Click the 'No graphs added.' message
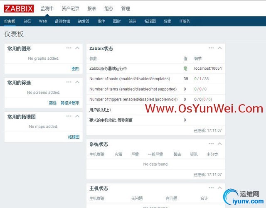Image resolution: width=266 pixels, height=208 pixels. point(44,59)
